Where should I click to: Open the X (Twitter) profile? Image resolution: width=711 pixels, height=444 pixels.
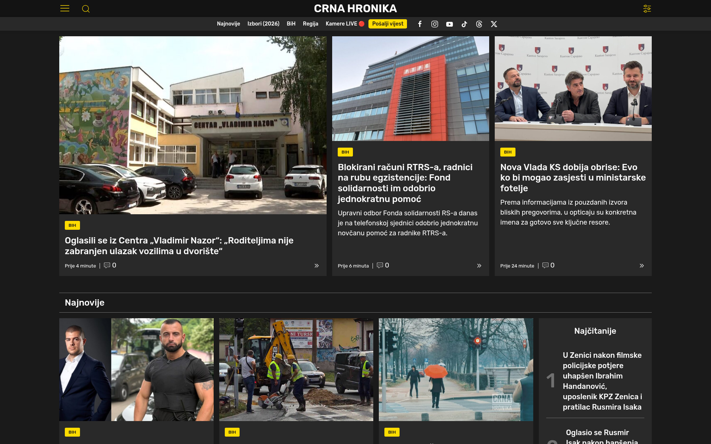tap(494, 24)
